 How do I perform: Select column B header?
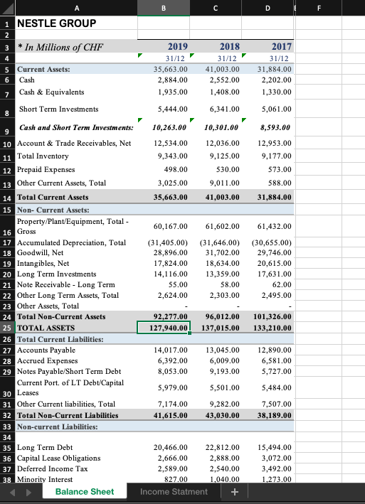164,8
